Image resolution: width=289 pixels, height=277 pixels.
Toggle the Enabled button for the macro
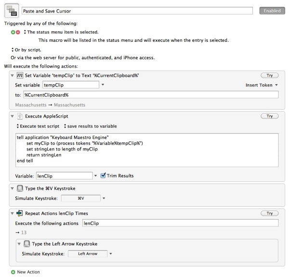(x=272, y=11)
